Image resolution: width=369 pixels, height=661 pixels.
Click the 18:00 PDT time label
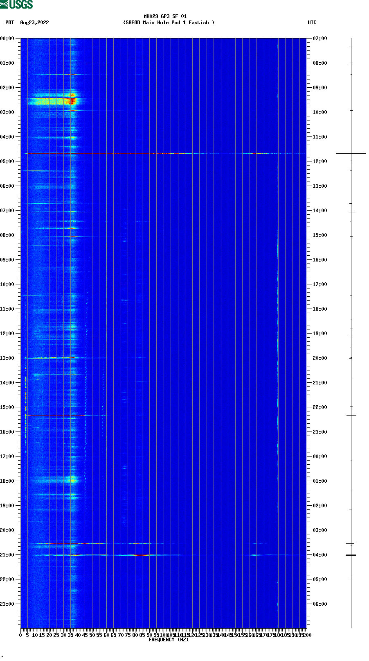pyautogui.click(x=7, y=481)
